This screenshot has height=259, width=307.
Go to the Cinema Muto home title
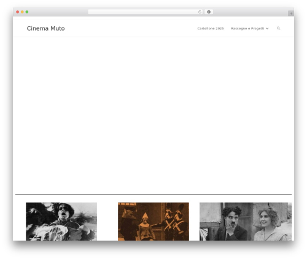pos(45,28)
